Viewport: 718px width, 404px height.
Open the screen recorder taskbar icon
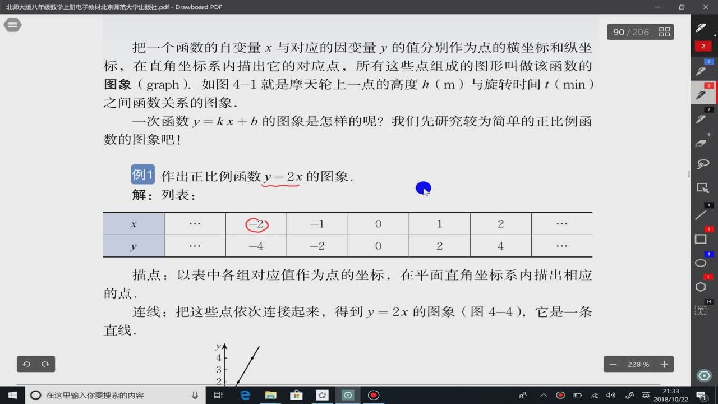click(374, 395)
